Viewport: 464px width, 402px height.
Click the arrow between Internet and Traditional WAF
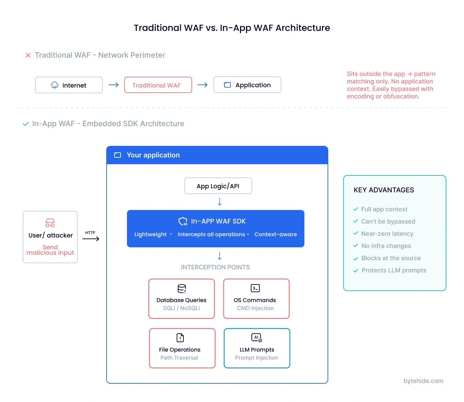tap(113, 85)
